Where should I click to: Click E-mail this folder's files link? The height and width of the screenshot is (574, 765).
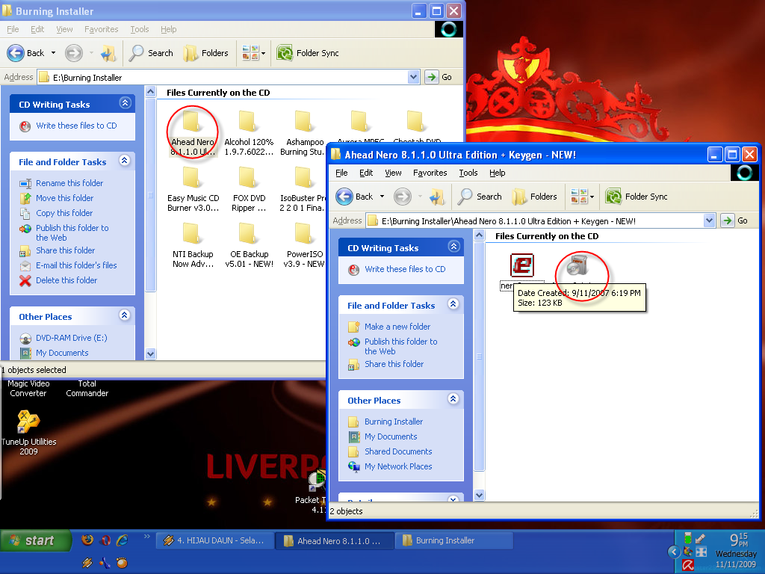tap(76, 265)
